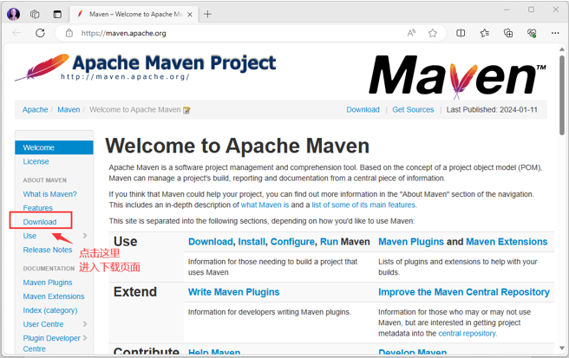Image resolution: width=569 pixels, height=358 pixels.
Task: Open the workspaces icon
Action: click(x=35, y=14)
